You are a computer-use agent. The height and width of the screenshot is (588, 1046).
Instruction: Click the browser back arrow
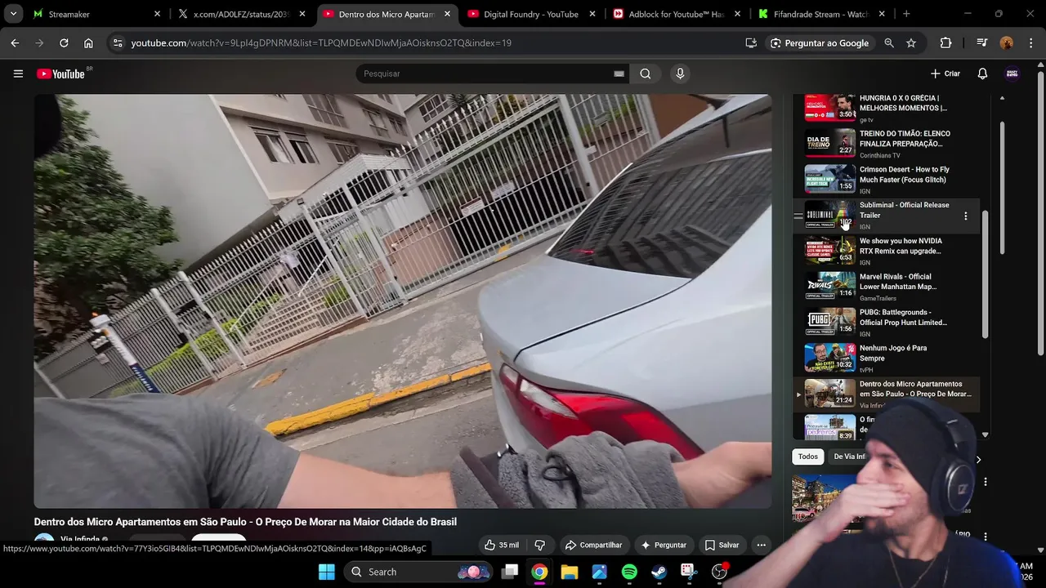point(15,42)
